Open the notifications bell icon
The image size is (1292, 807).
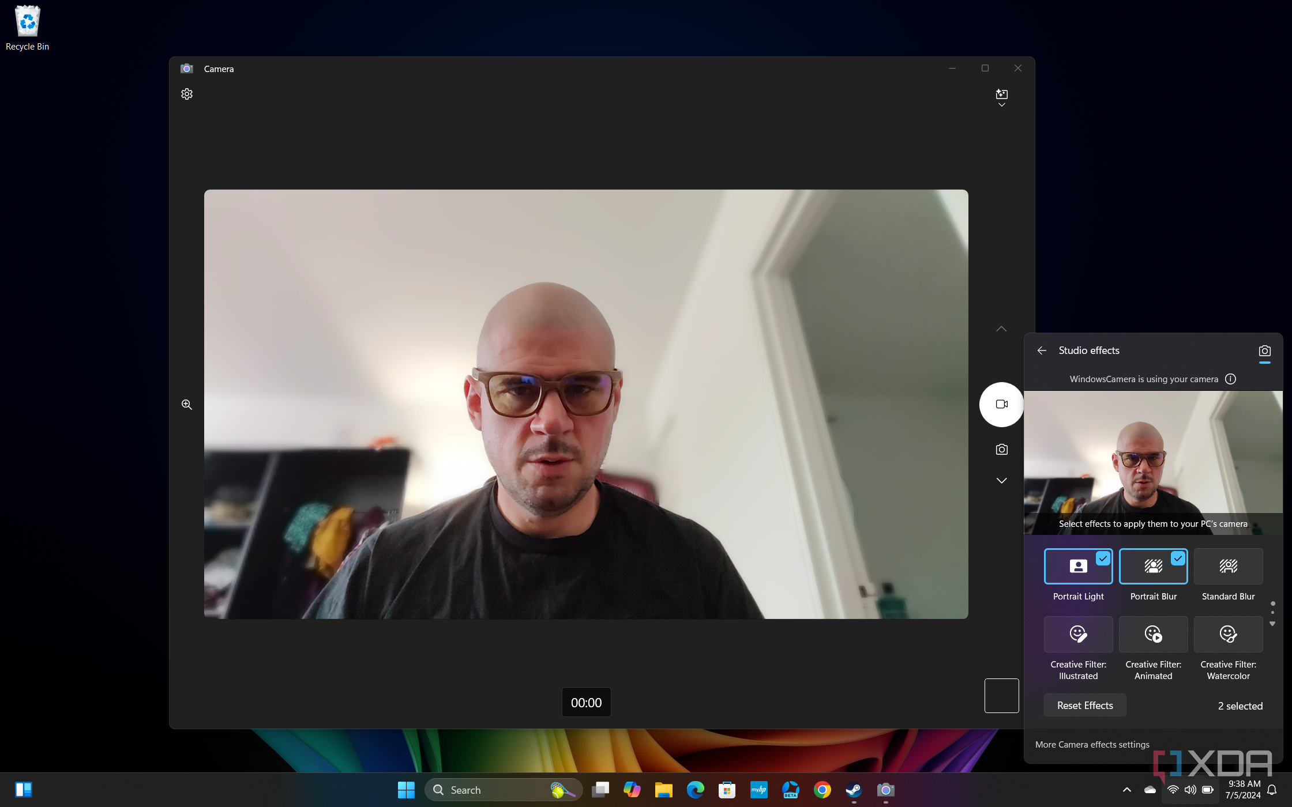pos(1272,790)
